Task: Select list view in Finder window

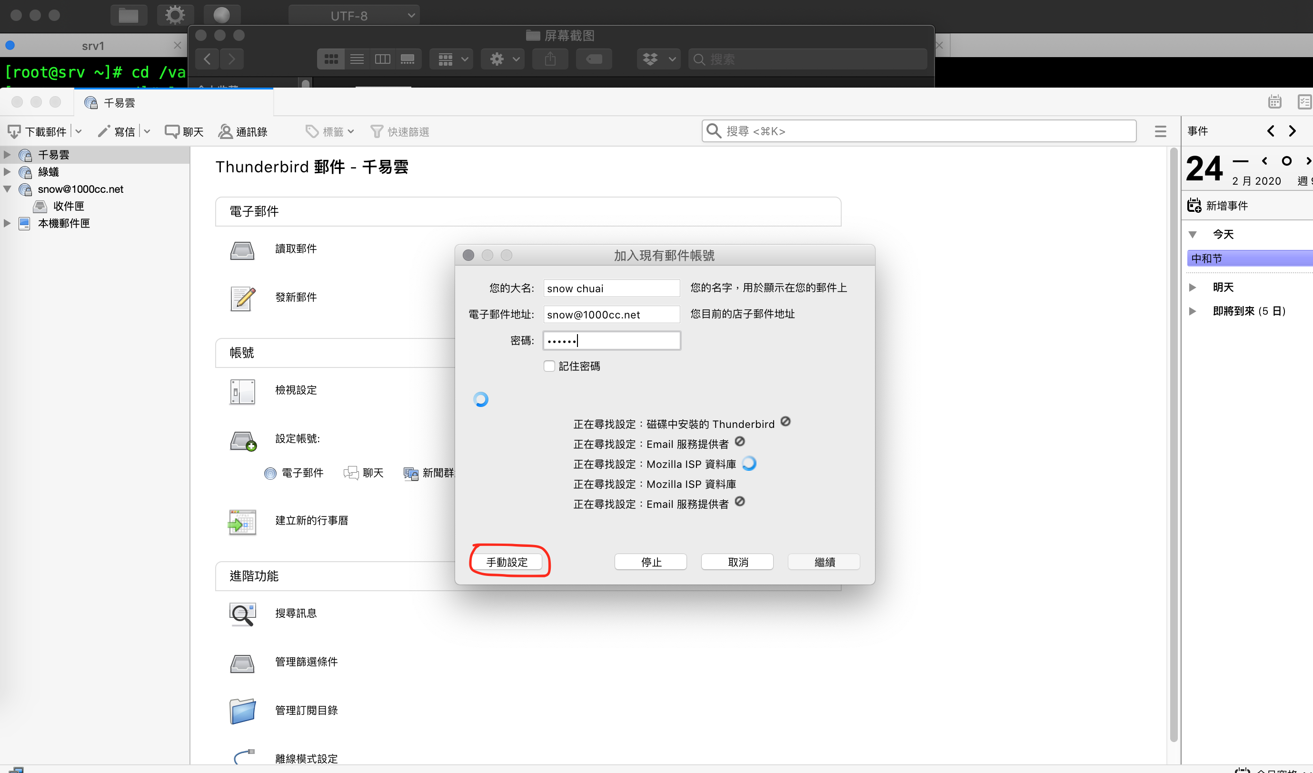Action: pos(357,59)
